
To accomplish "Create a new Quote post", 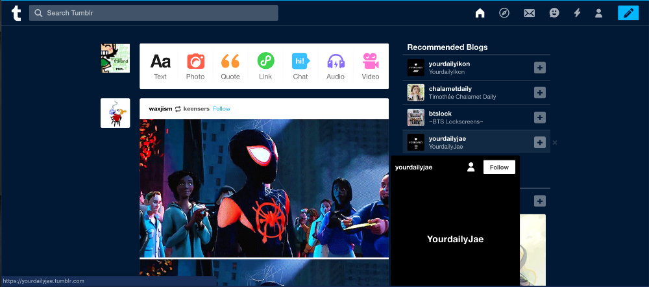I will 230,66.
